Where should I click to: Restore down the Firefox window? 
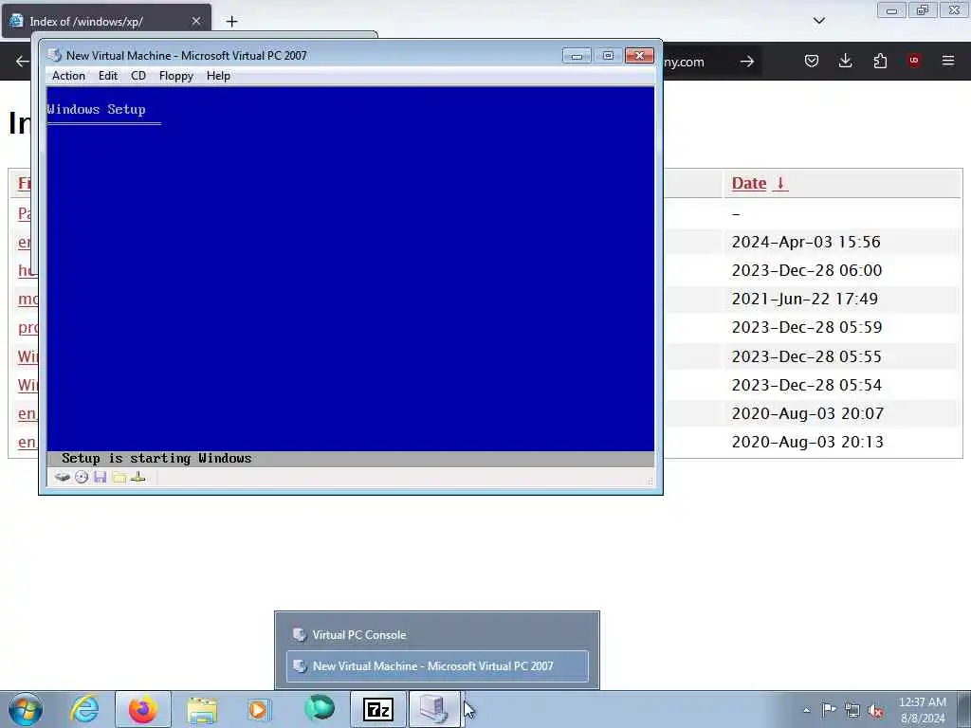[x=923, y=10]
